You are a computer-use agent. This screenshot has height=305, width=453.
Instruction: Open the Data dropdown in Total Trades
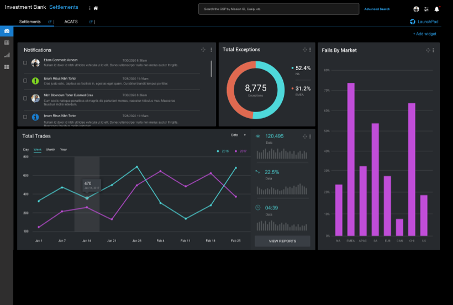238,135
